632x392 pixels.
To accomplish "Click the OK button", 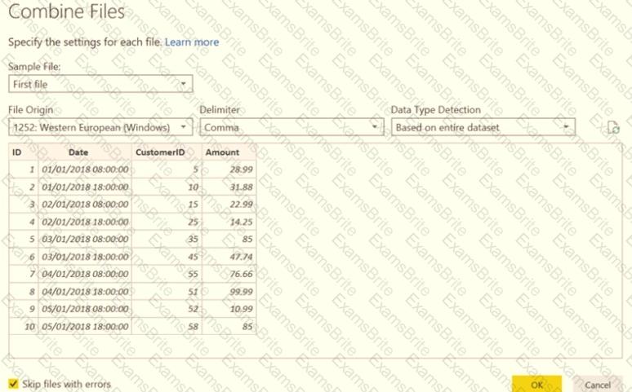I will (x=536, y=384).
